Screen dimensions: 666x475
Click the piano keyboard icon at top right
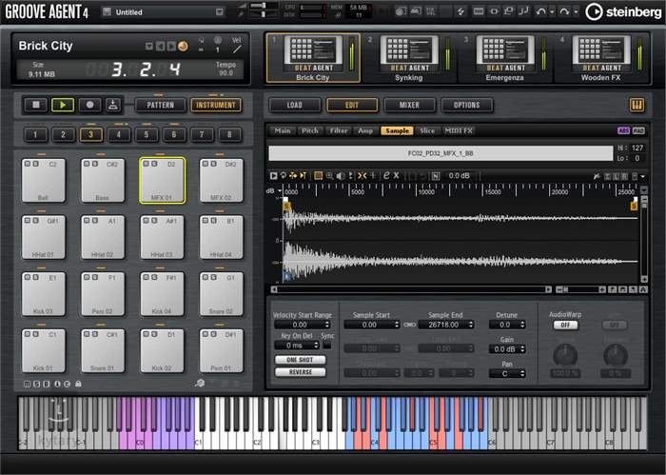point(637,105)
